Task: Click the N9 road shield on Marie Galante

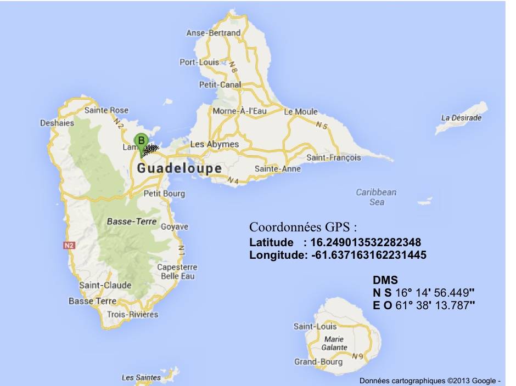Action: coord(357,357)
